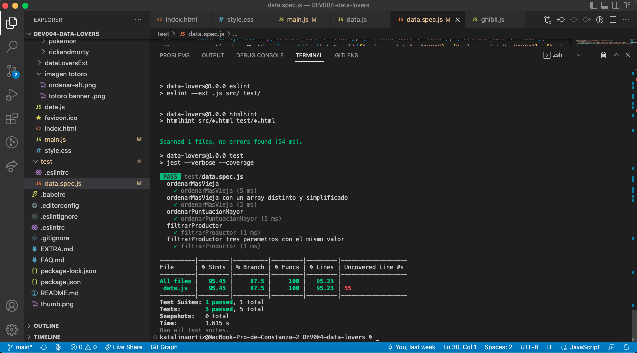The height and width of the screenshot is (353, 637).
Task: Split the editor right
Action: [x=613, y=20]
